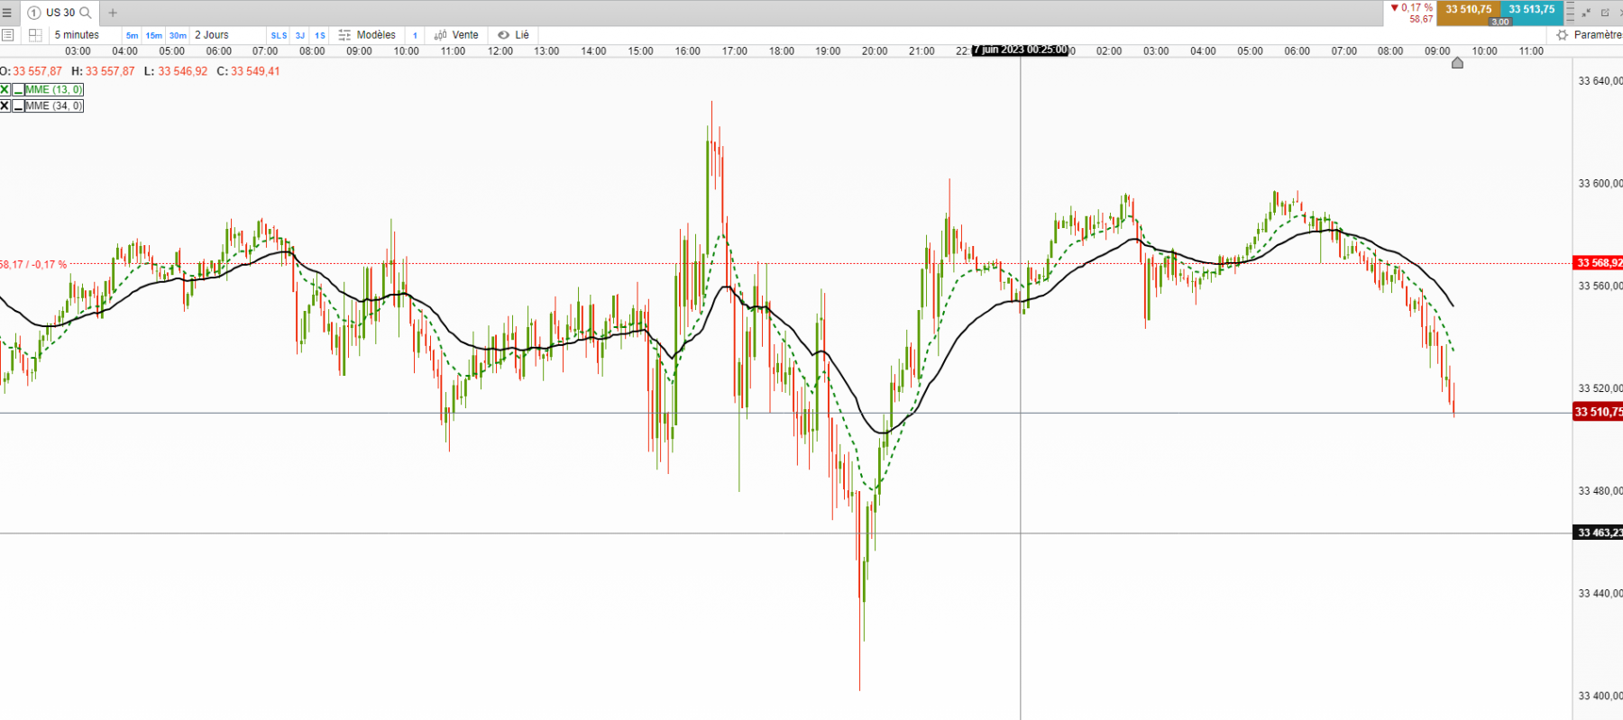
Task: Click the Close value 33 549,41
Action: 255,71
